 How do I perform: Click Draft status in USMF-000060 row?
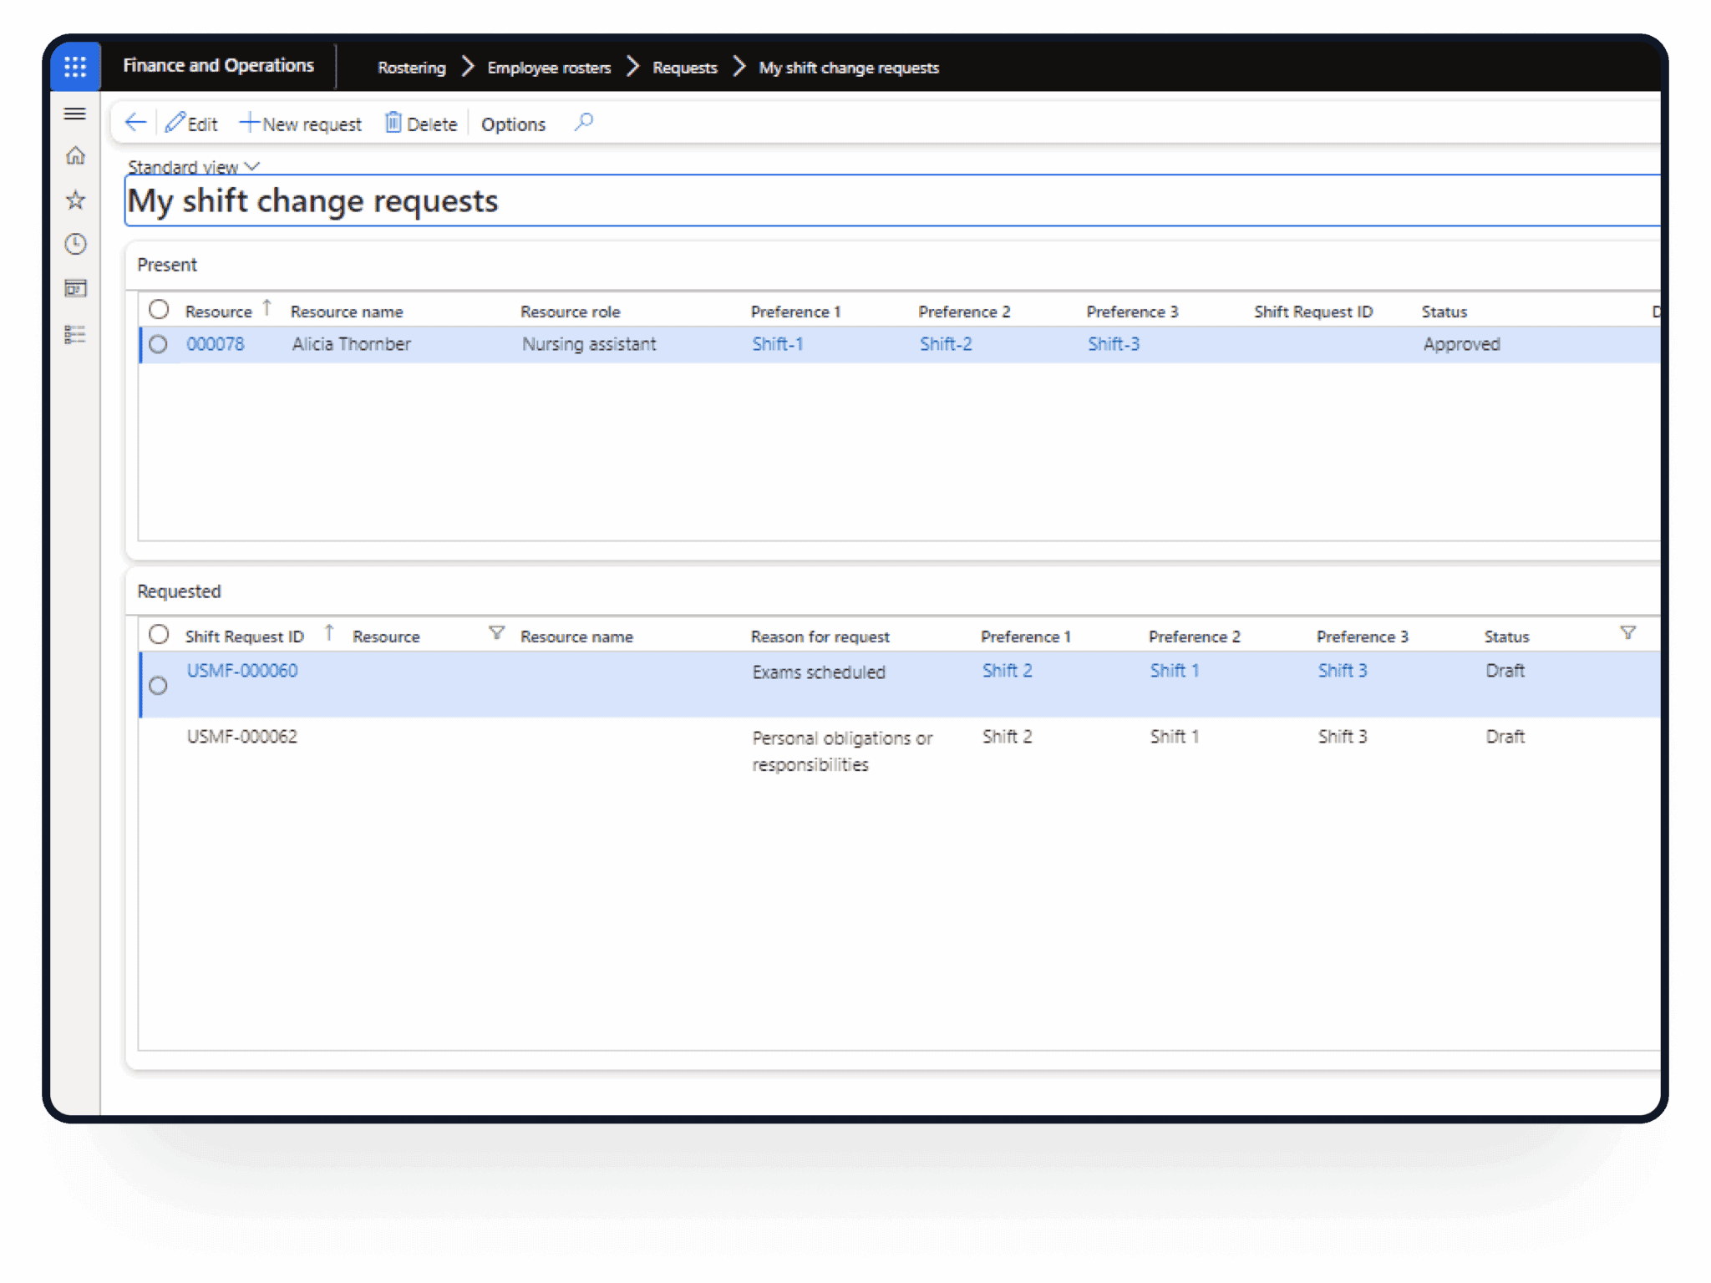pos(1505,671)
